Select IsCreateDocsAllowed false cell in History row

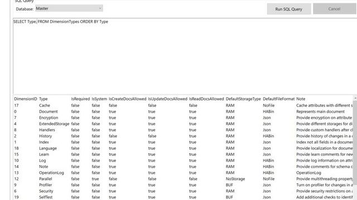coord(113,136)
